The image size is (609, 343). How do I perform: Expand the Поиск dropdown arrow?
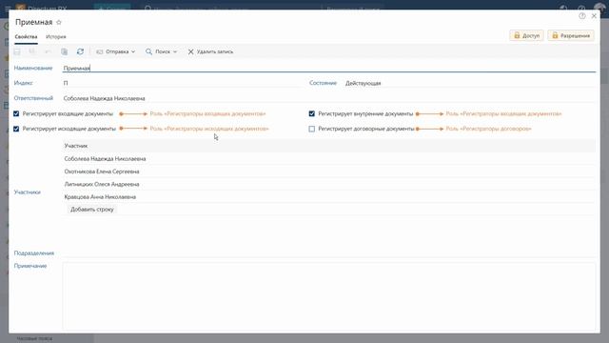[x=175, y=51]
